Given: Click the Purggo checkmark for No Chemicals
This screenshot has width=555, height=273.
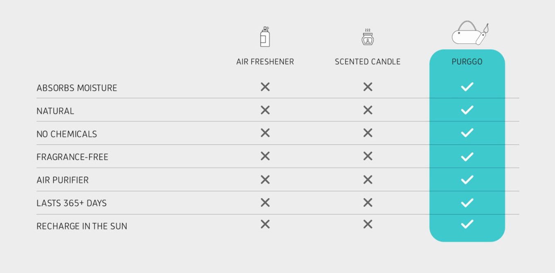Looking at the screenshot, I should click(x=467, y=133).
